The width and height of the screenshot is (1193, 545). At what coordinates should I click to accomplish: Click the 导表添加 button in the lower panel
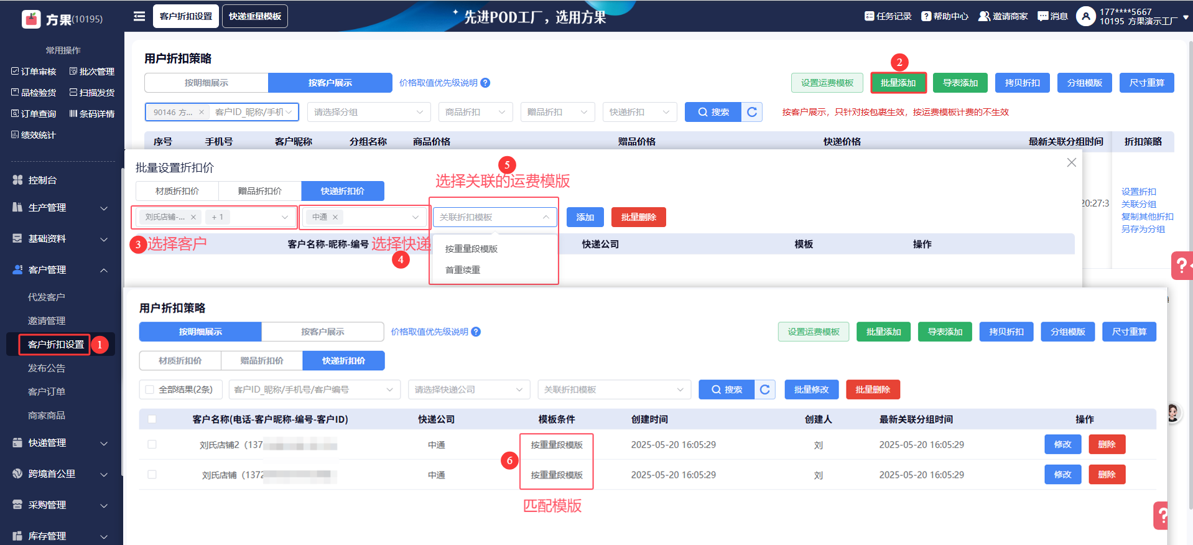(x=945, y=332)
